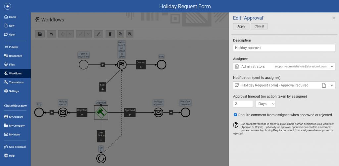Toggle Require comment from assignee checkbox
339x166 pixels.
click(x=235, y=115)
